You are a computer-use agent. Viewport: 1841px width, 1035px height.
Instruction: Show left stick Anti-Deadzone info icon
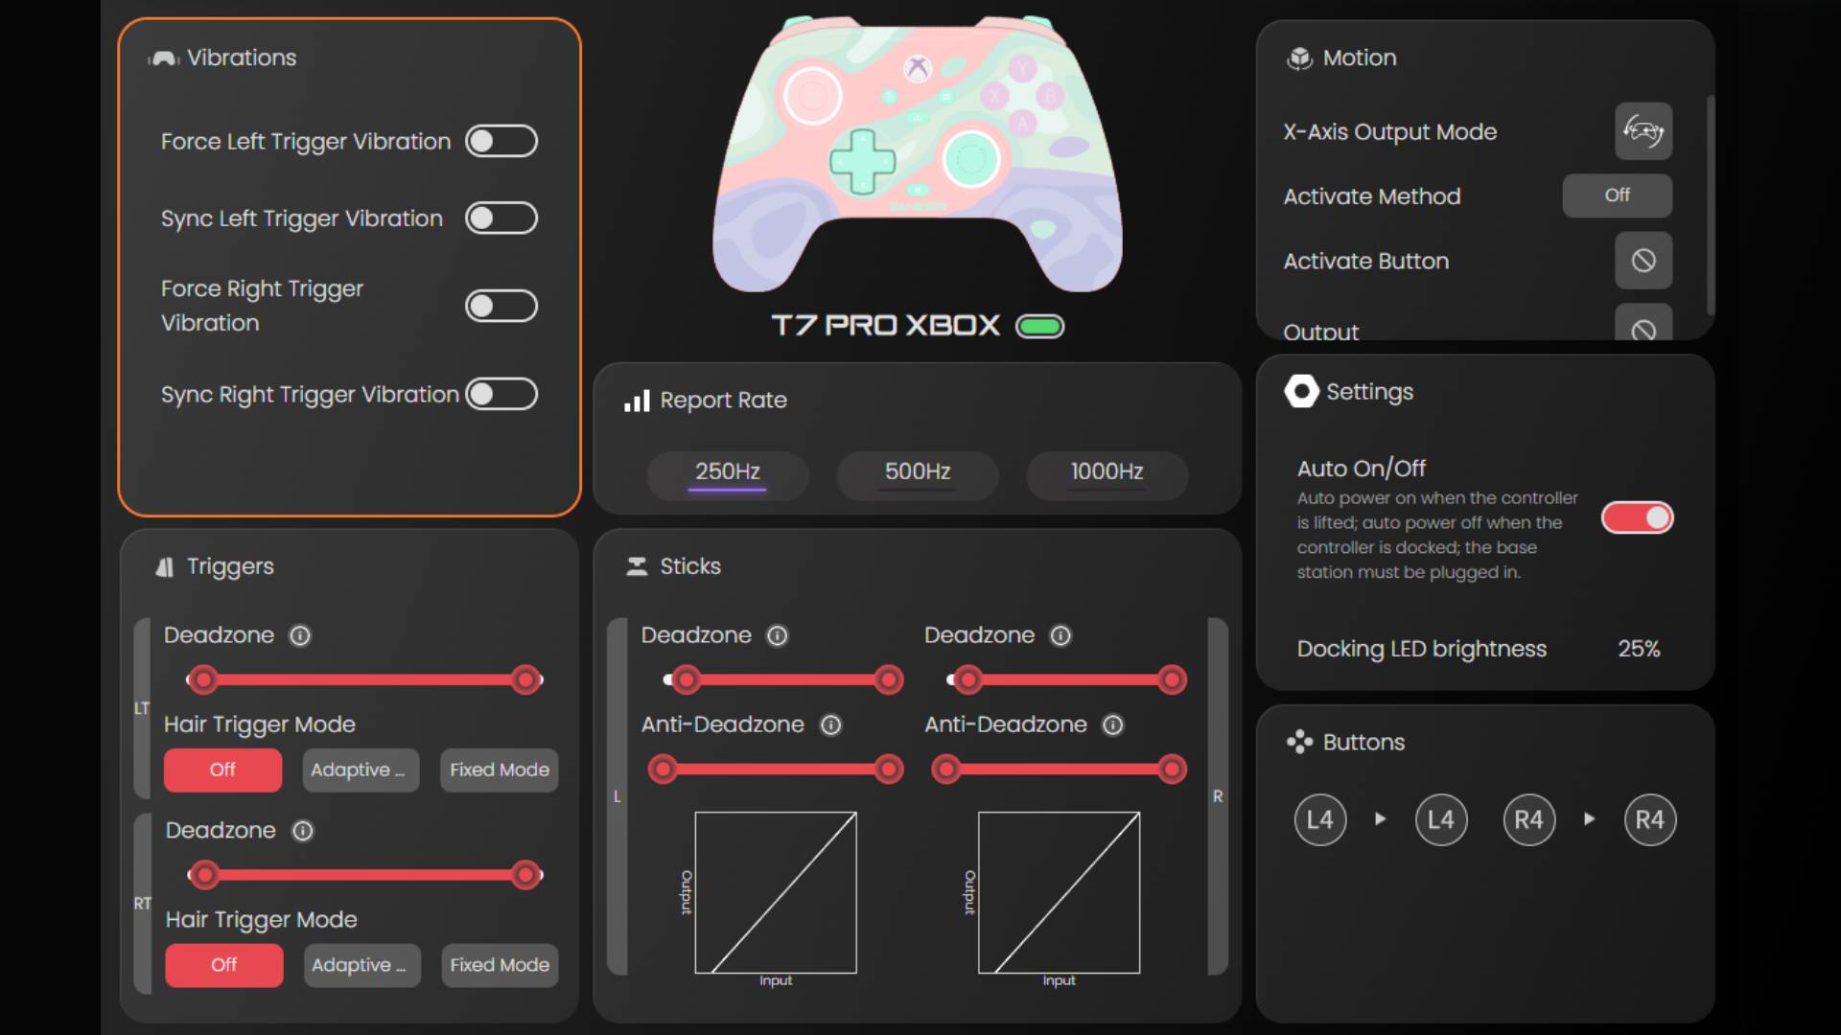click(831, 725)
